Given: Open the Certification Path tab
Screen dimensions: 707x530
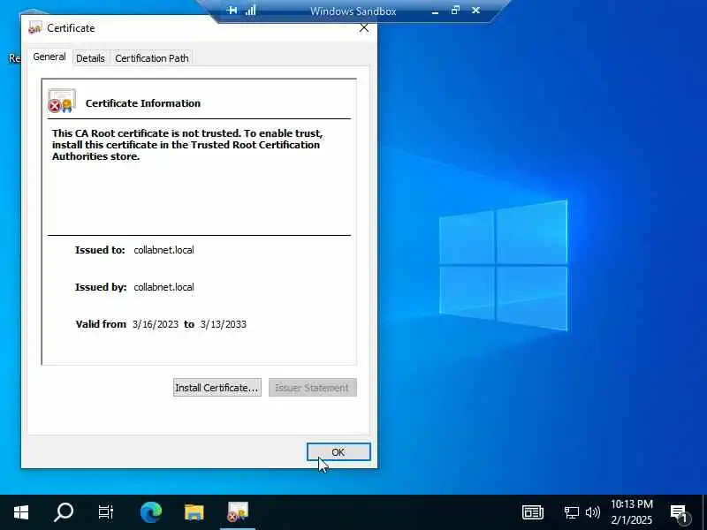Looking at the screenshot, I should 152,58.
